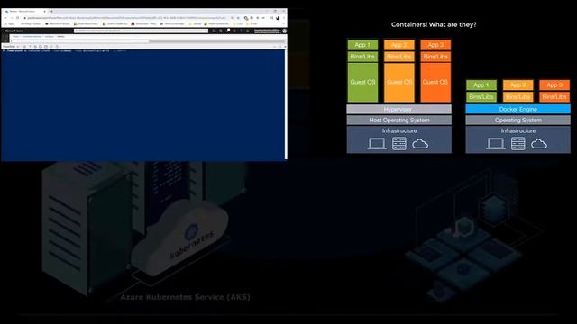Go back in browser history

(x=5, y=18)
